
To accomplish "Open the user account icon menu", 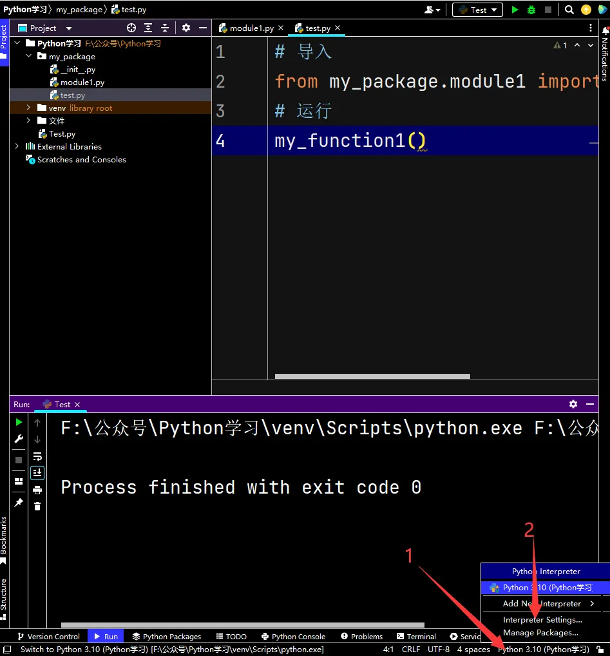I will point(432,10).
